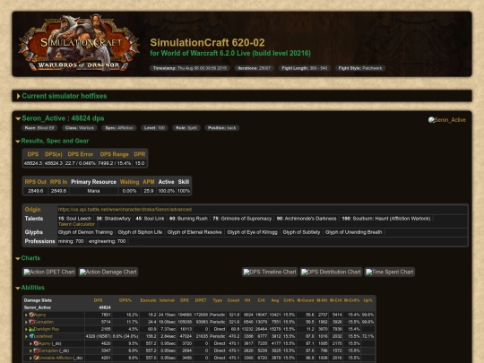Screen dimensions: 484x363
Task: Click the SimulationCraft 620-02 title text
Action: [x=207, y=43]
